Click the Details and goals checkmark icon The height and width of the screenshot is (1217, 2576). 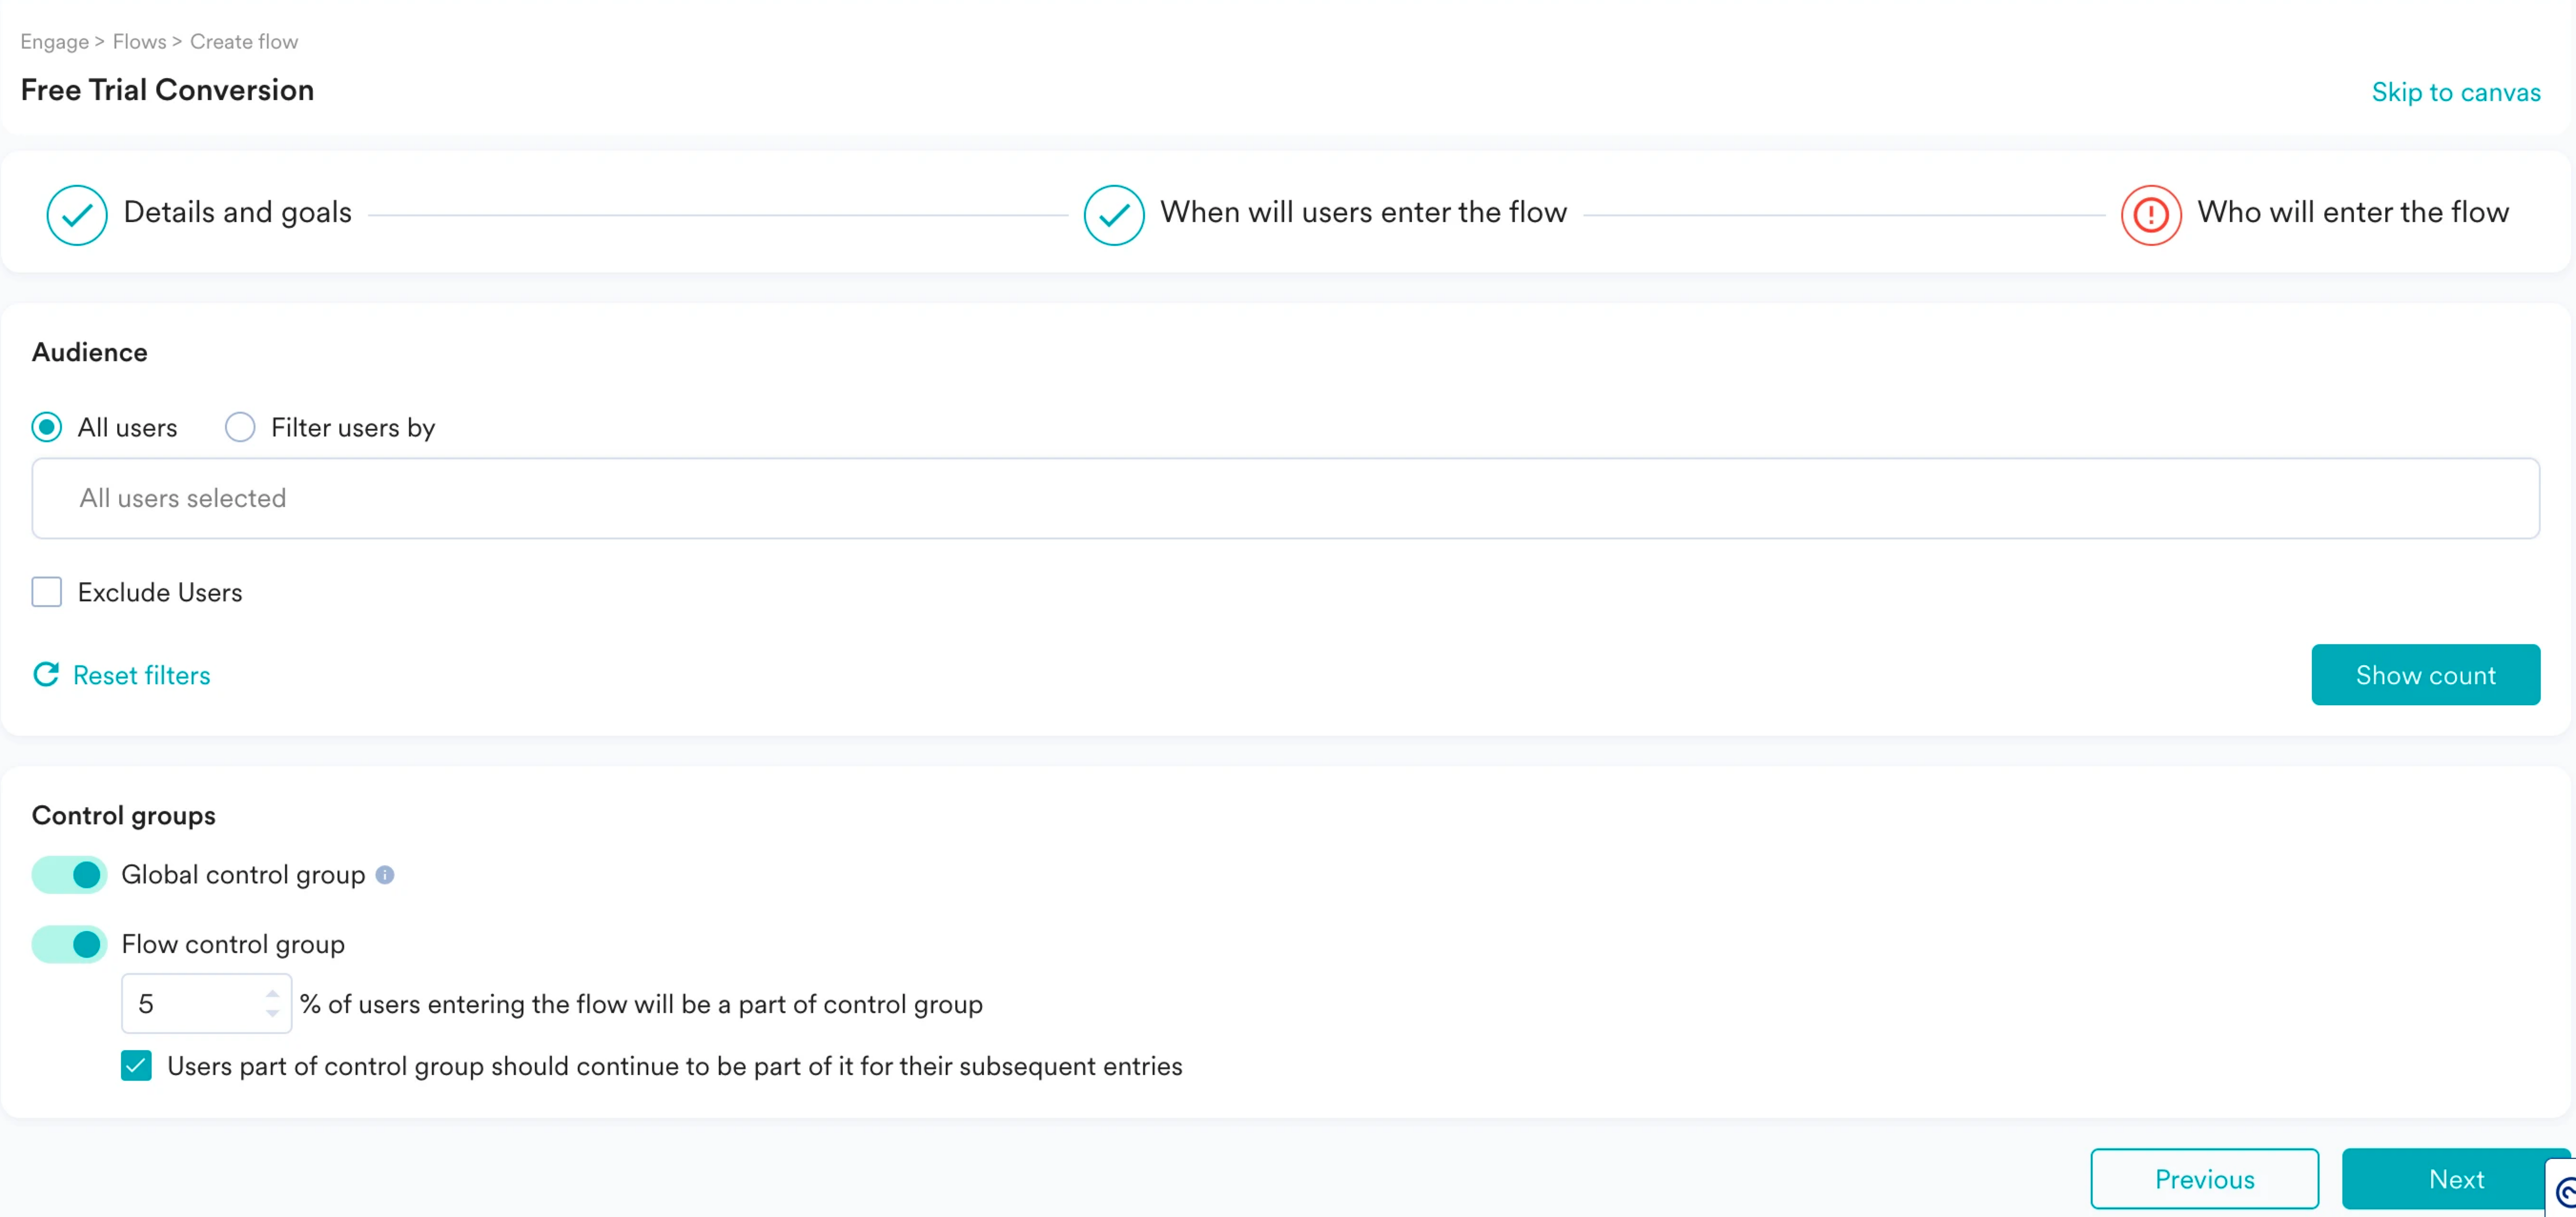[x=77, y=214]
